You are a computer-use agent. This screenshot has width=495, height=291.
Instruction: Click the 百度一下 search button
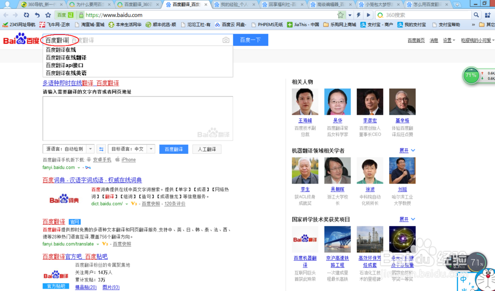(x=250, y=40)
